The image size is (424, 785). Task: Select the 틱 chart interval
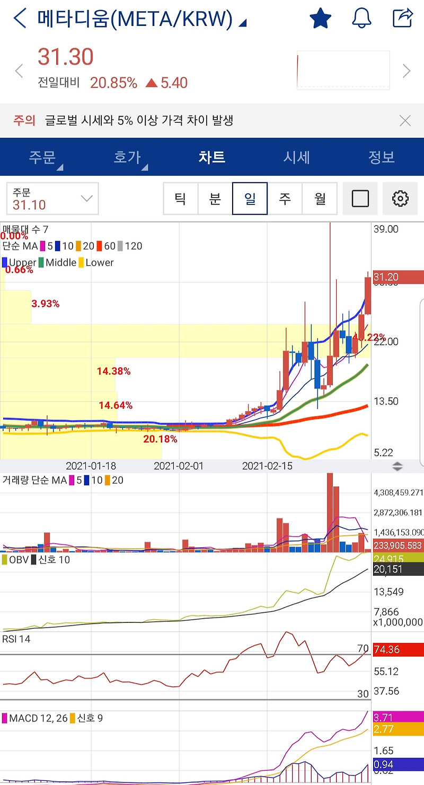coord(180,199)
